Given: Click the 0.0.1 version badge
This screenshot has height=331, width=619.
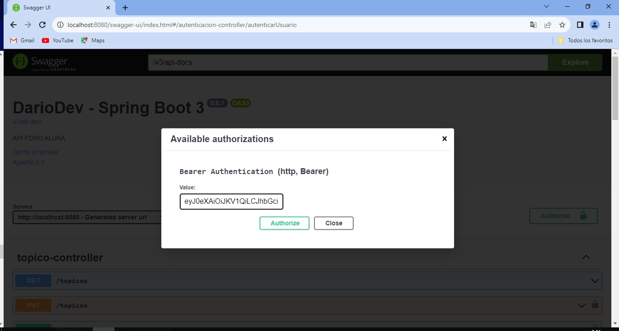Looking at the screenshot, I should coord(218,103).
